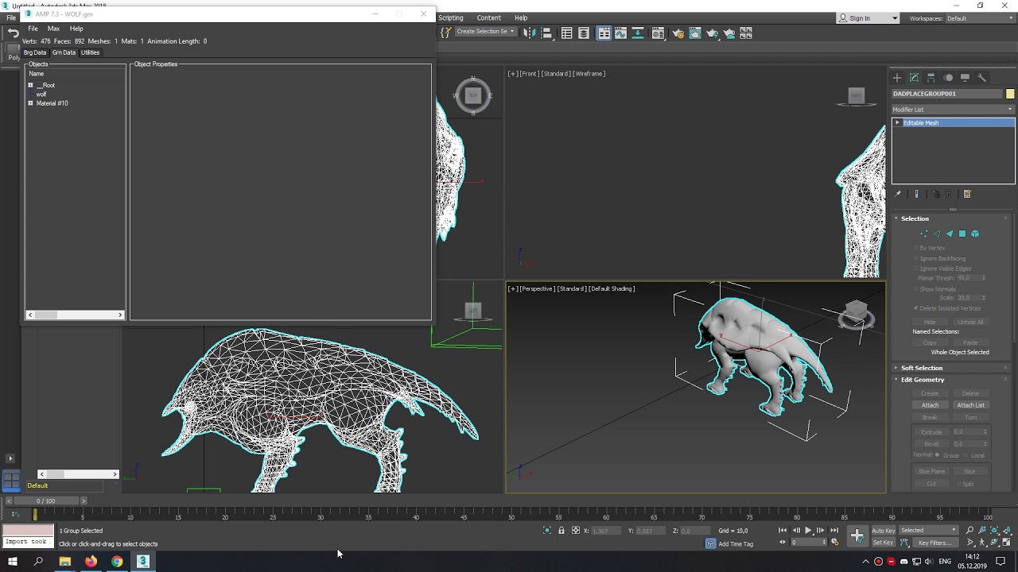This screenshot has height=572, width=1018.
Task: Click Configure Modifier Sets icon
Action: 967,194
